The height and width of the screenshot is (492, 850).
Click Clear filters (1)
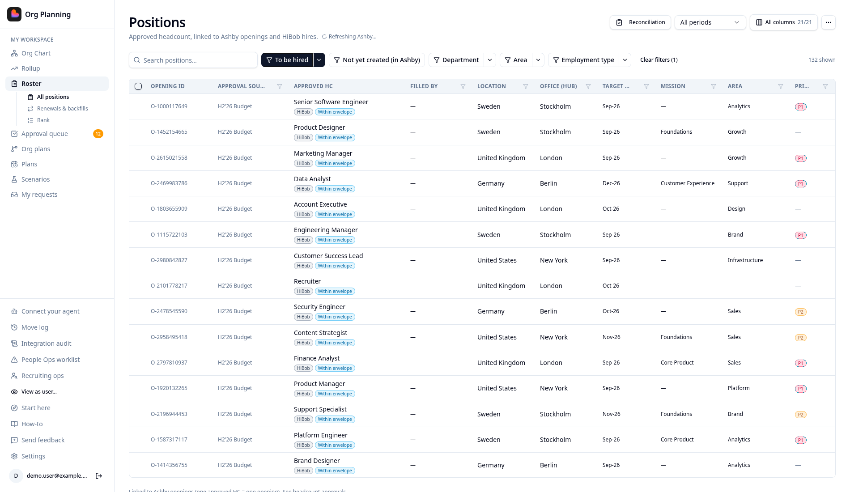[x=659, y=60]
